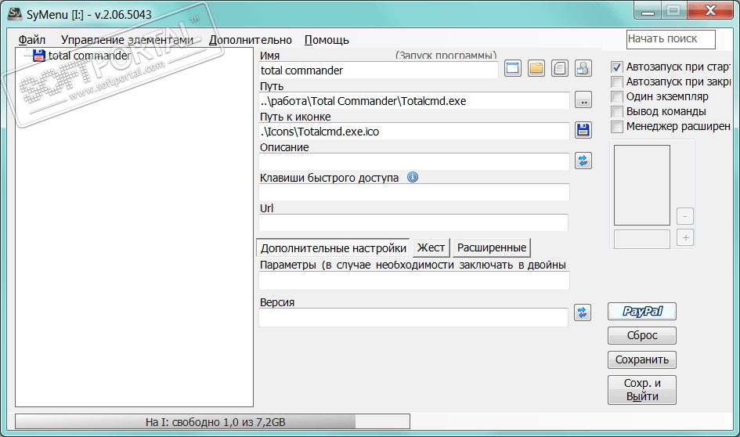Image resolution: width=740 pixels, height=437 pixels.
Task: Open the Управление элементами menu
Action: click(127, 40)
